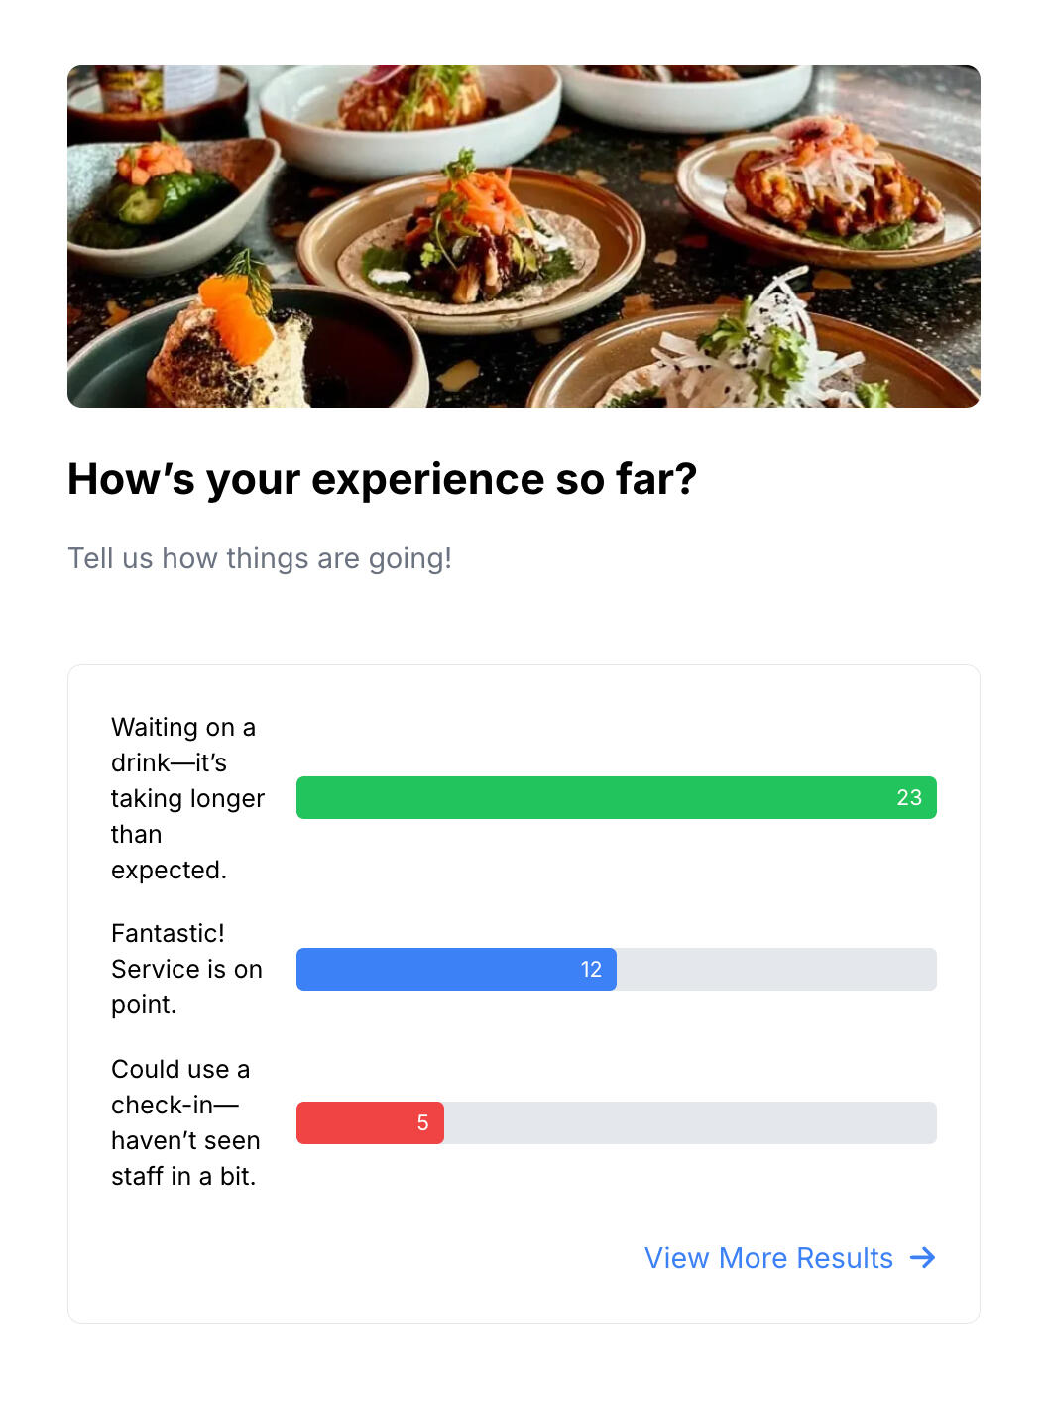Click the vote count 12 on the blue bar
This screenshot has height=1402, width=1049.
591,970
